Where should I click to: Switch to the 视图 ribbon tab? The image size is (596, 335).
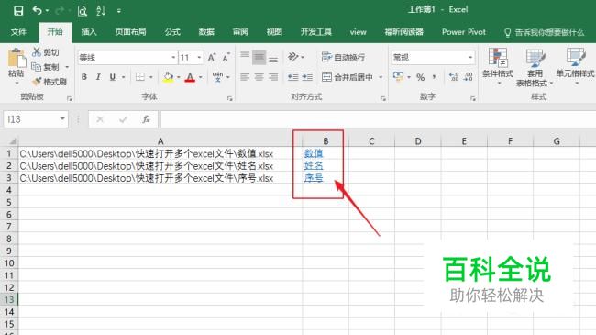274,32
